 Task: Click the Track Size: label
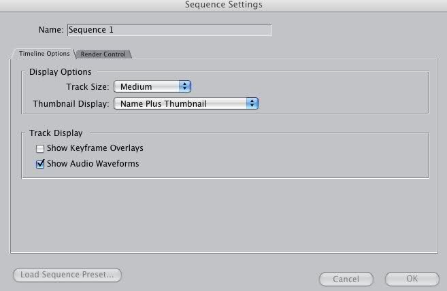(x=87, y=86)
